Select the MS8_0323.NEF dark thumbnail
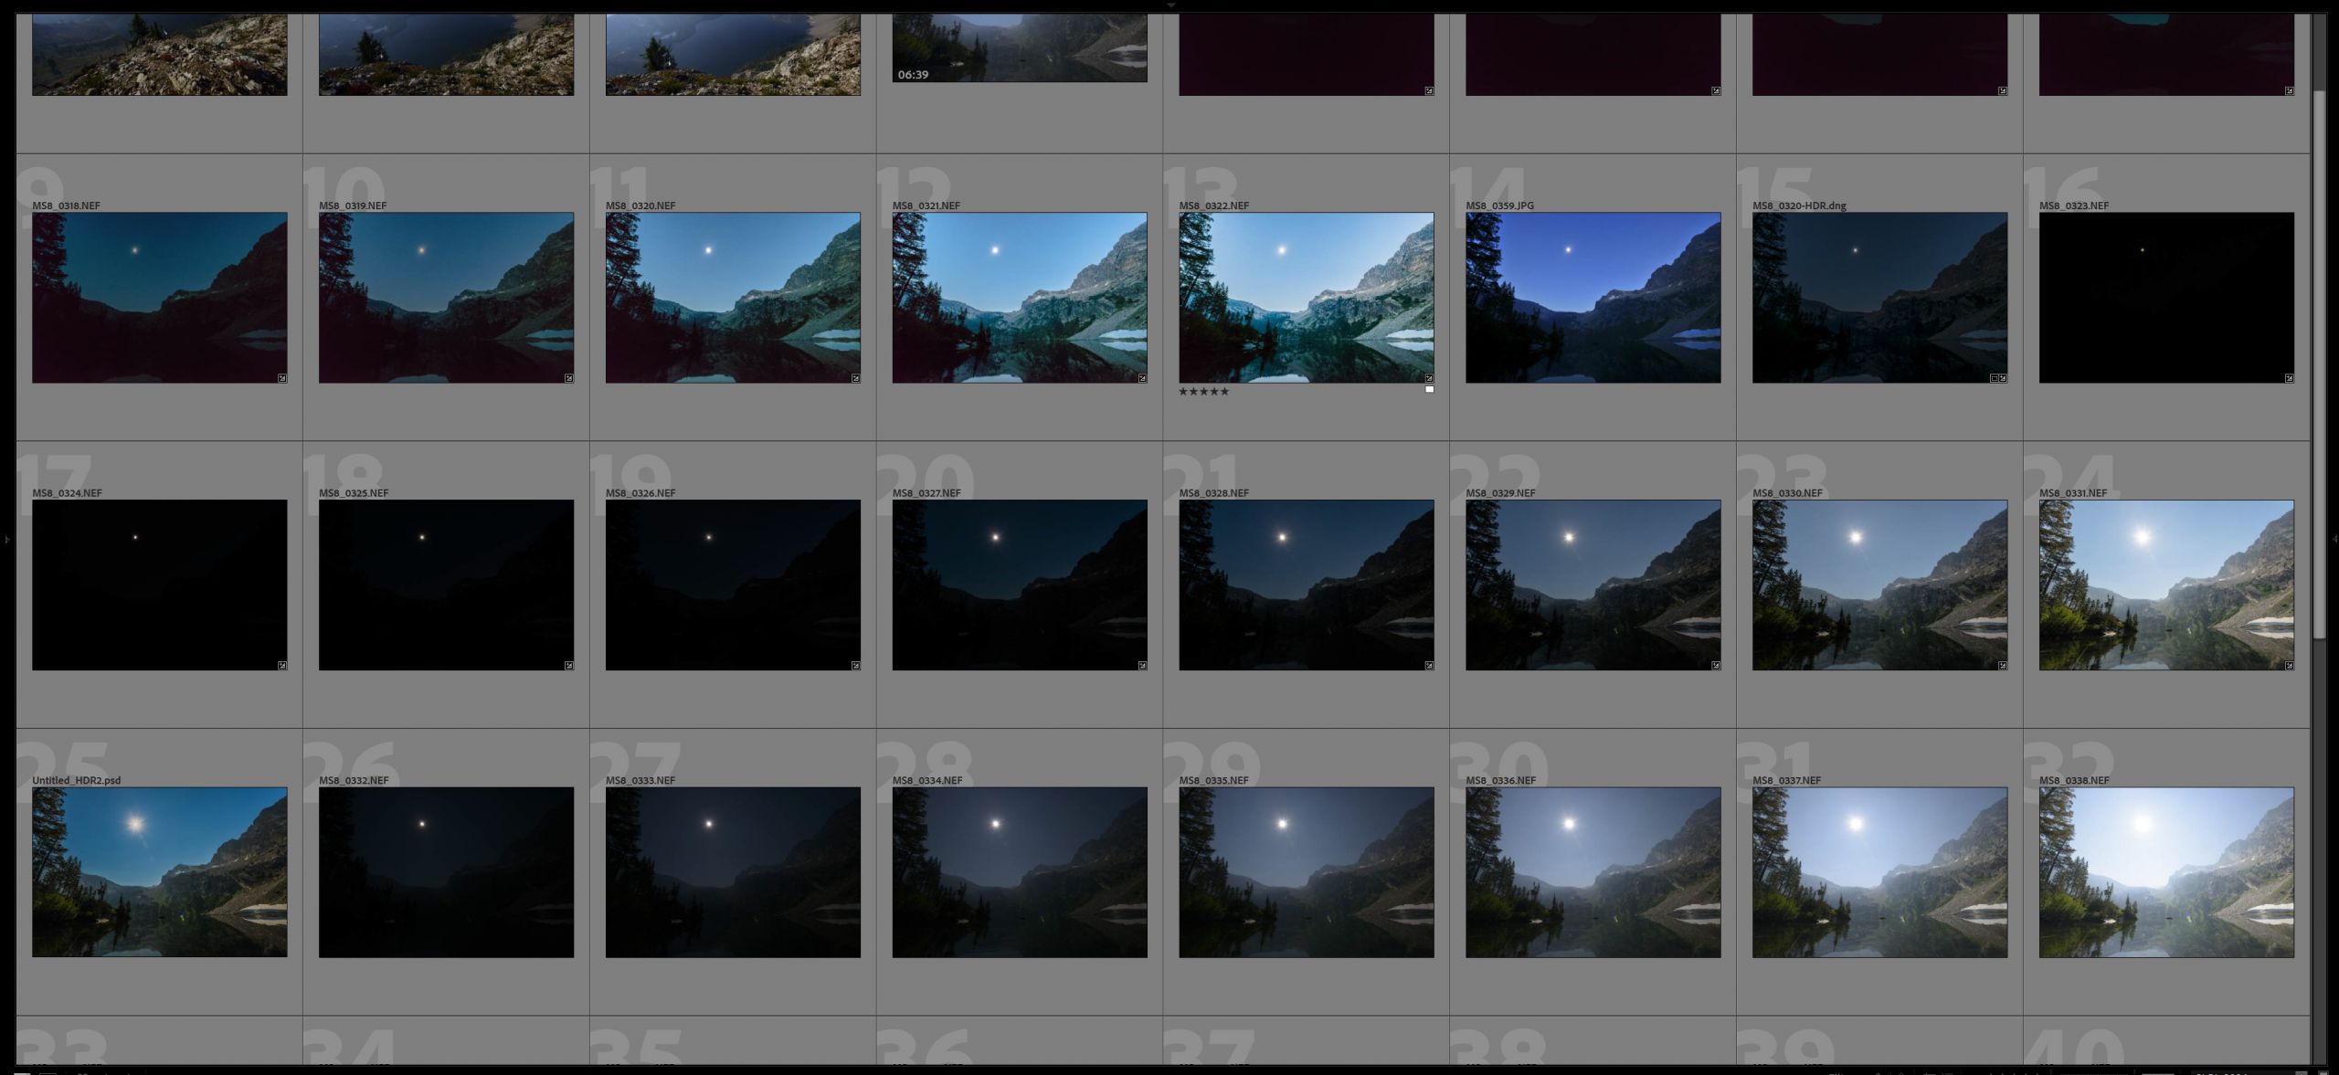Image resolution: width=2339 pixels, height=1075 pixels. [2166, 298]
